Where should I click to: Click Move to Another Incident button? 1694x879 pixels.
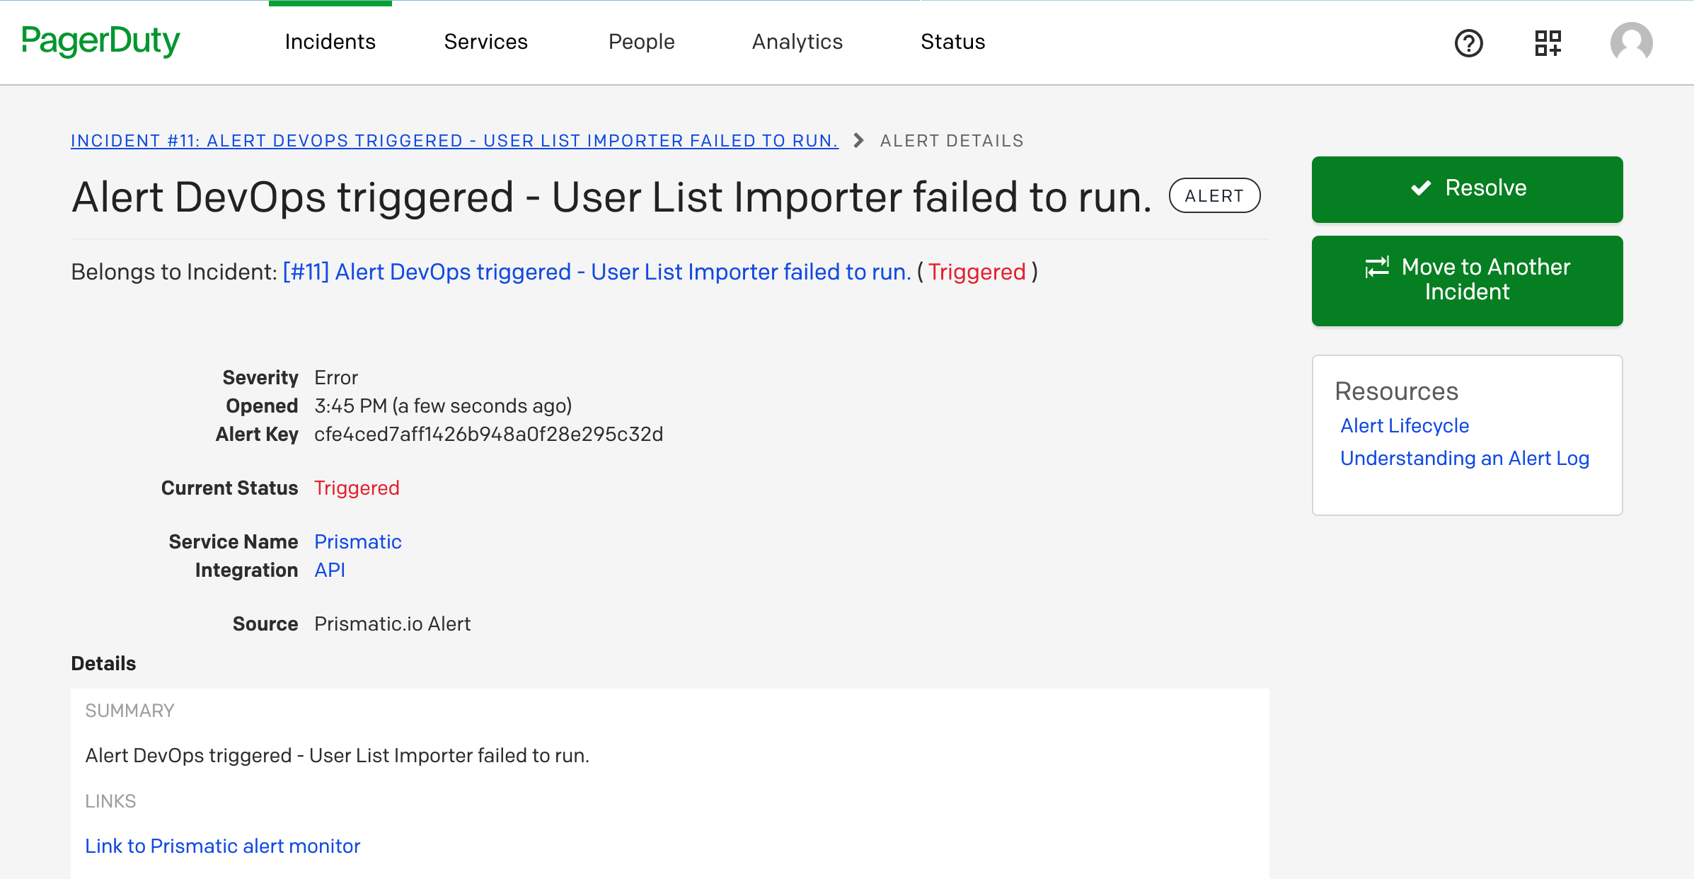point(1468,280)
